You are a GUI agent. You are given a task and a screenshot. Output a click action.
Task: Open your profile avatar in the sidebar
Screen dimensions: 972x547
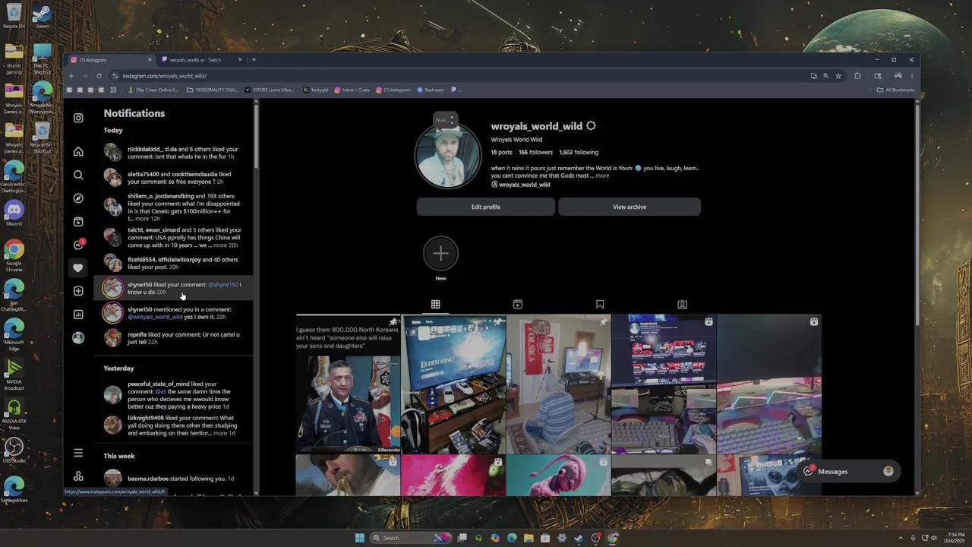[x=78, y=338]
